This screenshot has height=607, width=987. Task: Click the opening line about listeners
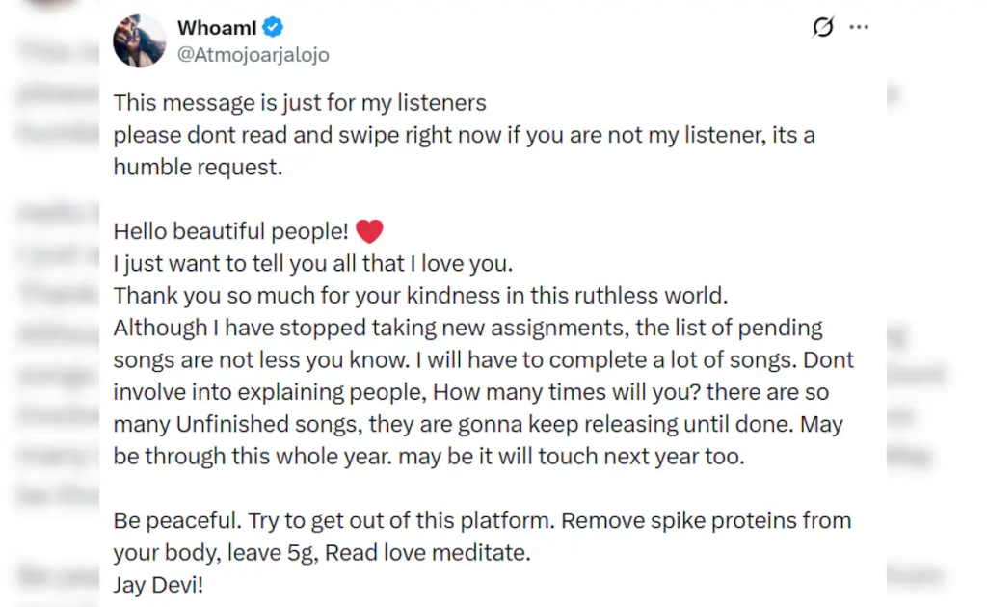pyautogui.click(x=299, y=102)
